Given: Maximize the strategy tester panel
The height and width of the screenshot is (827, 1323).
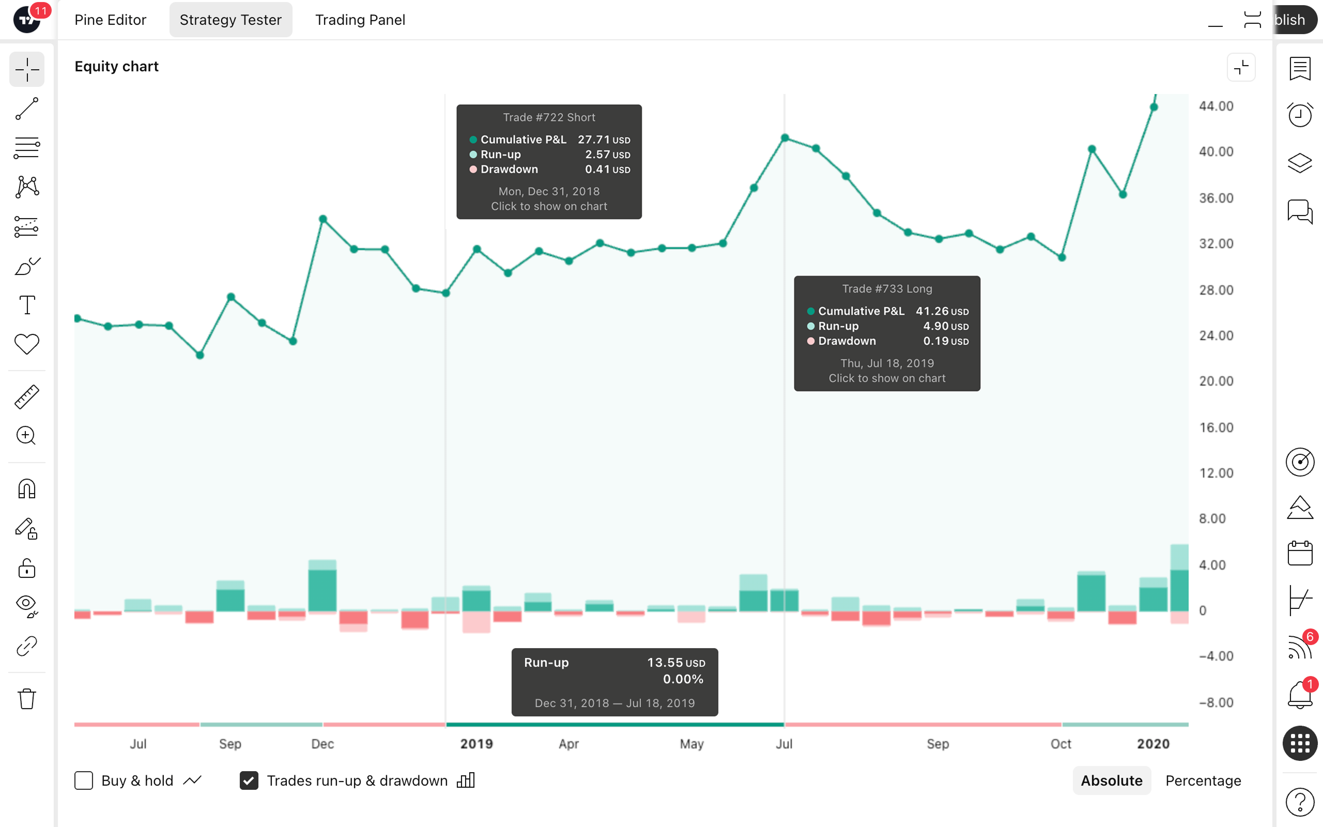Looking at the screenshot, I should click(x=1252, y=20).
